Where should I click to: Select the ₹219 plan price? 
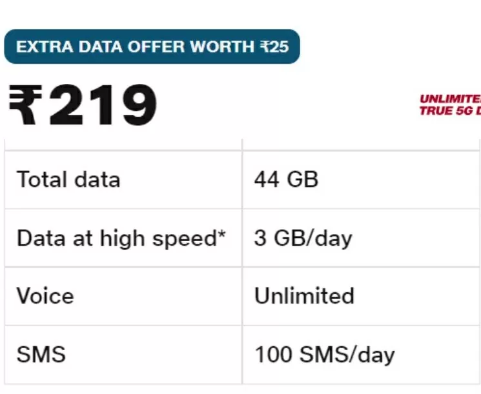pyautogui.click(x=83, y=104)
